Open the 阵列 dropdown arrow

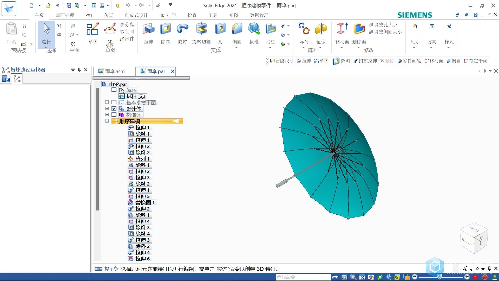point(303,48)
